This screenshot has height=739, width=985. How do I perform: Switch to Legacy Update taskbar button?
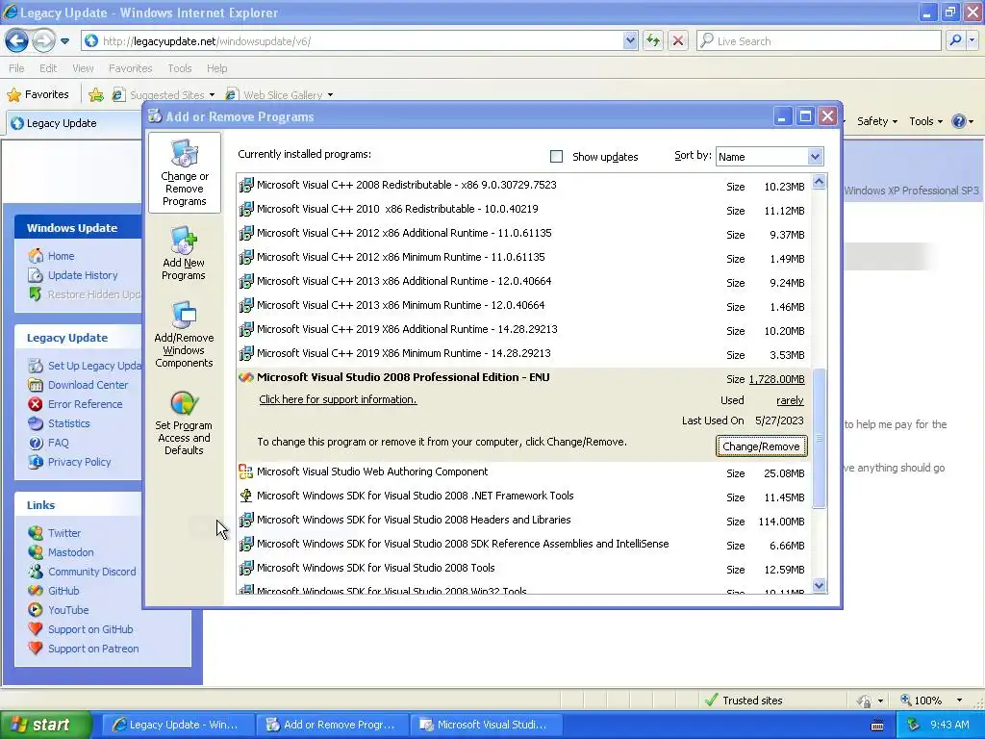(x=178, y=725)
